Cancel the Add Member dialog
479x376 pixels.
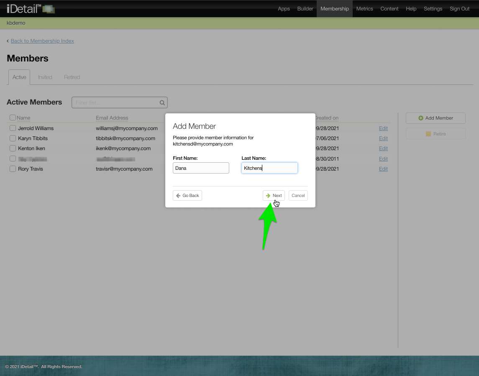coord(298,195)
